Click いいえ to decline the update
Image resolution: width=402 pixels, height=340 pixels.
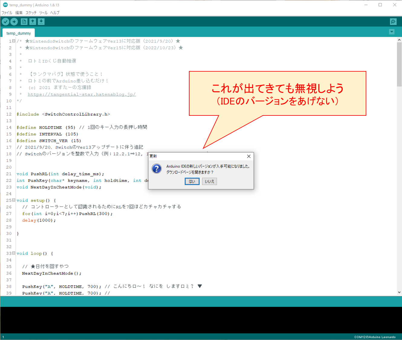209,181
